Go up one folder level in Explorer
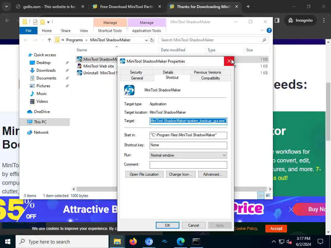The height and width of the screenshot is (248, 331). click(49, 40)
